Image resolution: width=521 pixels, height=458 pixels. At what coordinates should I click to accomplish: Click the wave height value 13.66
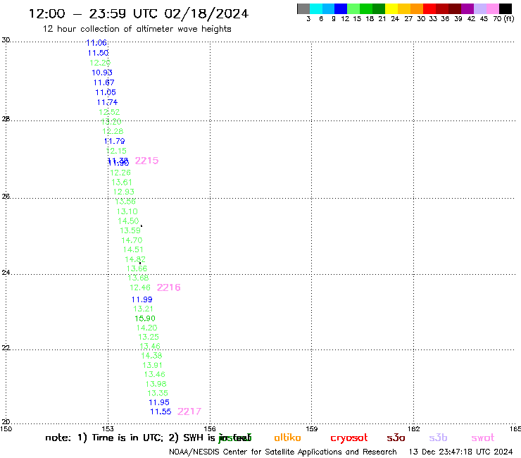(x=137, y=268)
